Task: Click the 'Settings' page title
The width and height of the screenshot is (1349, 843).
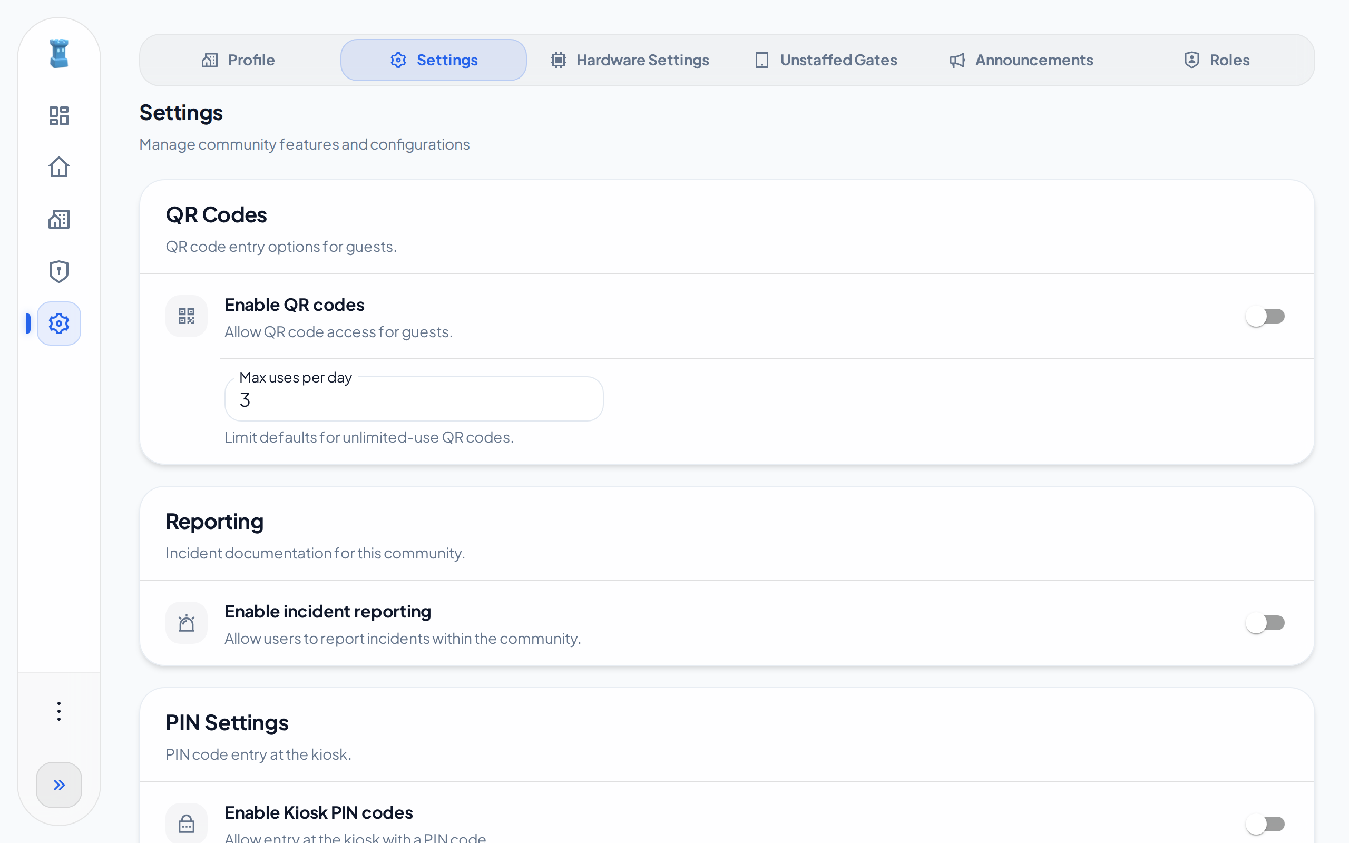Action: 181,113
